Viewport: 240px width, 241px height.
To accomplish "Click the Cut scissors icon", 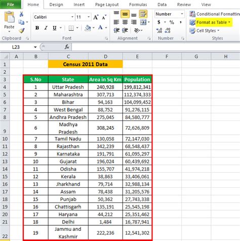I will tap(21, 14).
